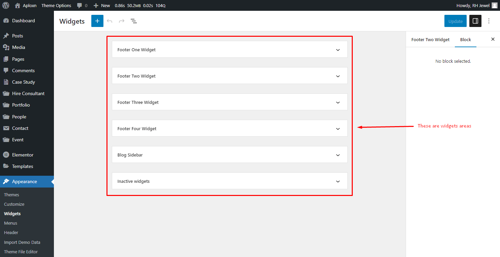Expand the Footer Four Widget chevron

point(338,128)
